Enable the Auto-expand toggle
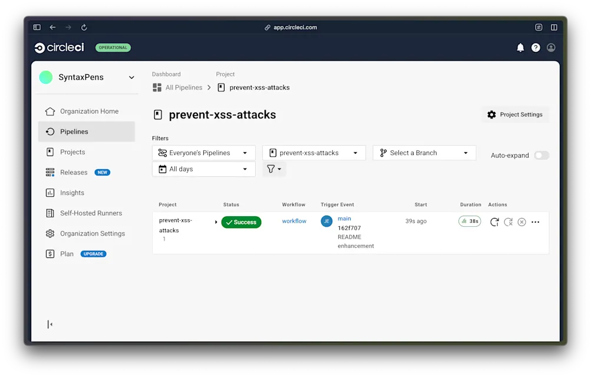Image resolution: width=591 pixels, height=377 pixels. pos(542,155)
